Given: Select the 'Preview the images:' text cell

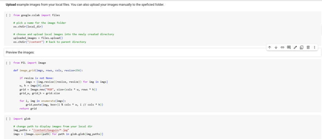Looking at the screenshot, I should click(162, 52).
